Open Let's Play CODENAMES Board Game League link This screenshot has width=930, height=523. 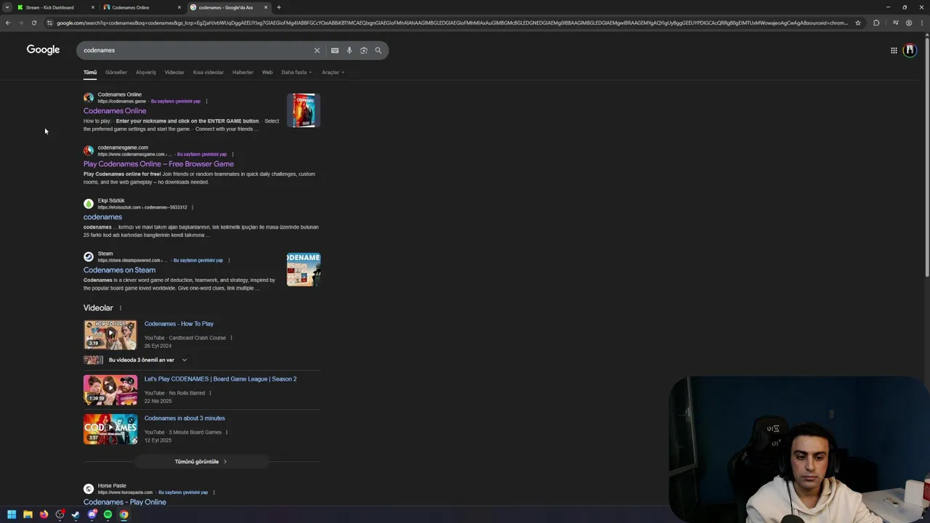(x=220, y=379)
